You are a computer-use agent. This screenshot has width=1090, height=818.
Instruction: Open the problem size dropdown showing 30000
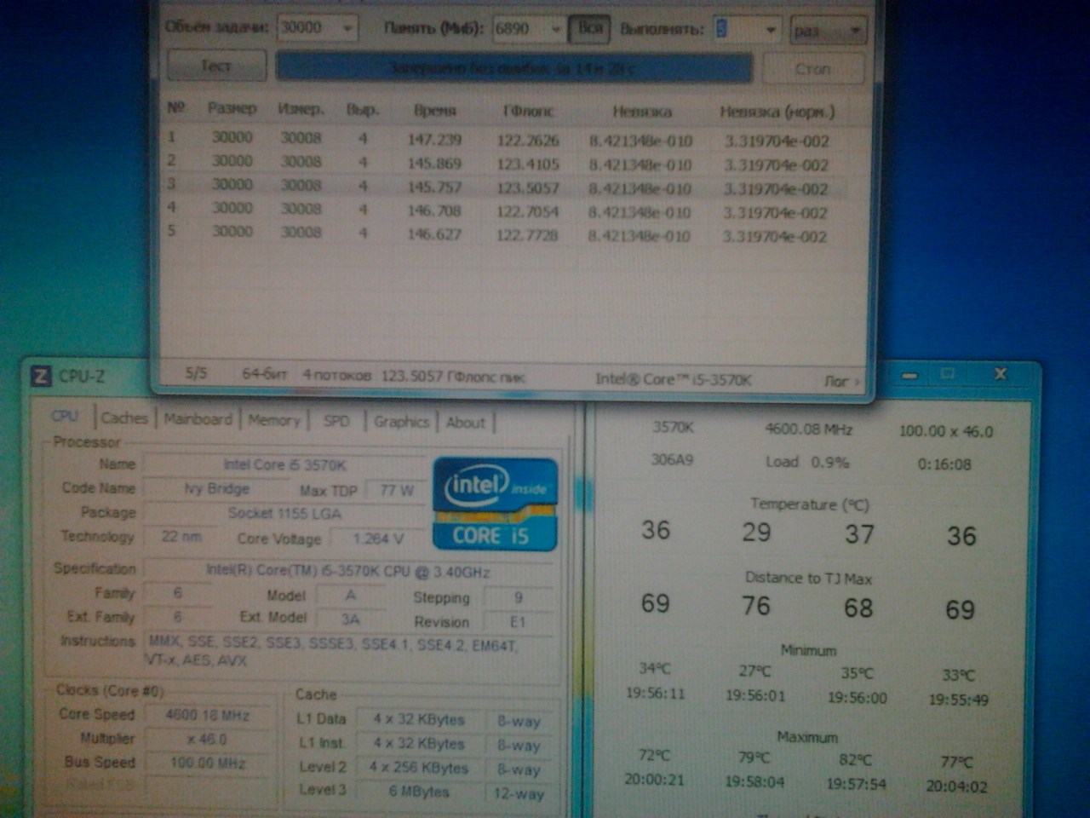pyautogui.click(x=316, y=28)
